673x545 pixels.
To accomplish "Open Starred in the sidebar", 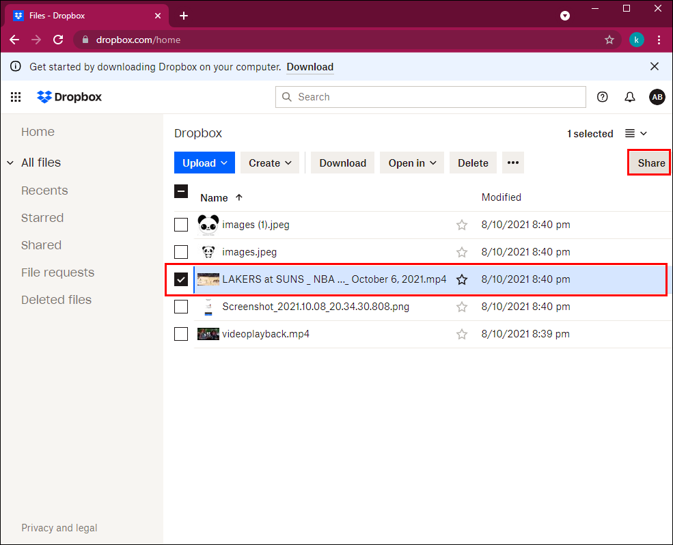I will [x=42, y=218].
